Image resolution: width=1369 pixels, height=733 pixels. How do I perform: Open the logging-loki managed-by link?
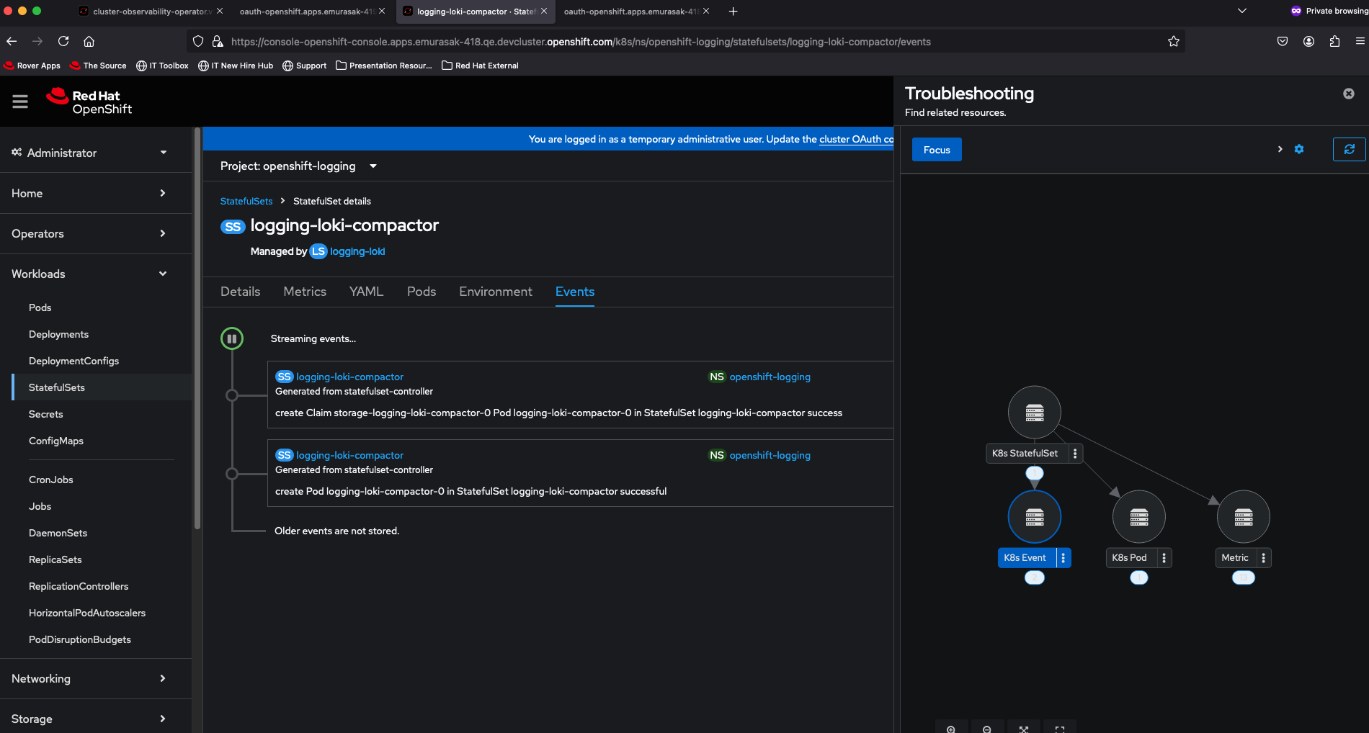tap(357, 251)
